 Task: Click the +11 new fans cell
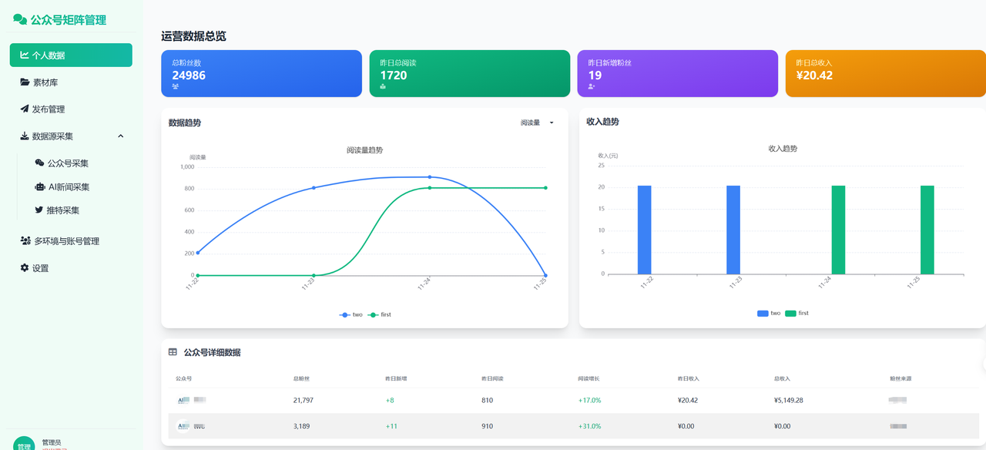click(391, 426)
